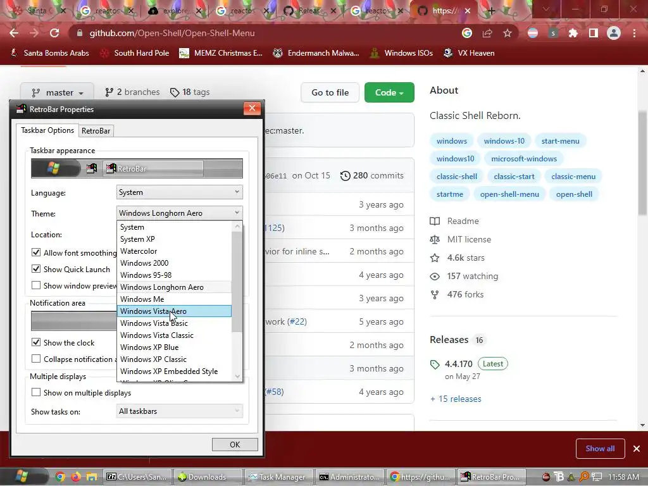648x486 pixels.
Task: Launch Firefox from Quick Launch
Action: point(76,477)
